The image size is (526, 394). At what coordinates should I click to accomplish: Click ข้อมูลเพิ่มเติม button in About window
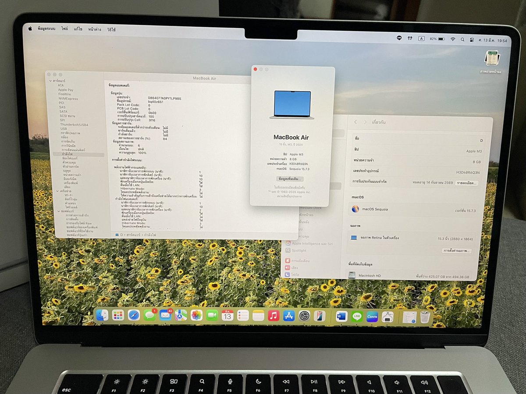[290, 179]
